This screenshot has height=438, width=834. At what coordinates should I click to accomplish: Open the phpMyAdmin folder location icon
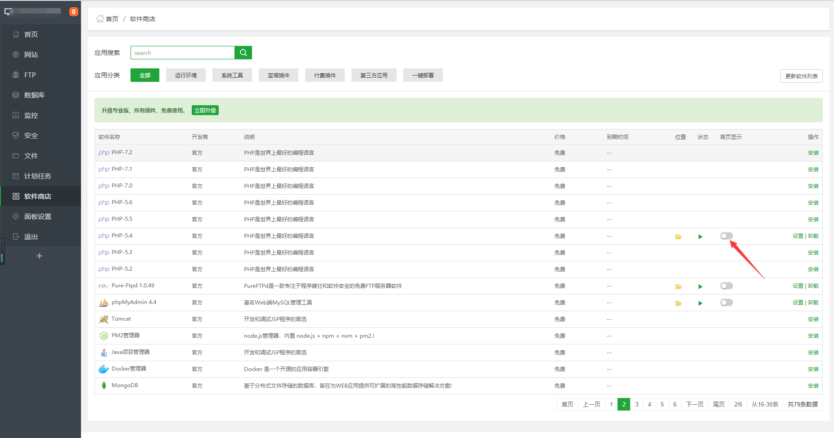pos(678,303)
